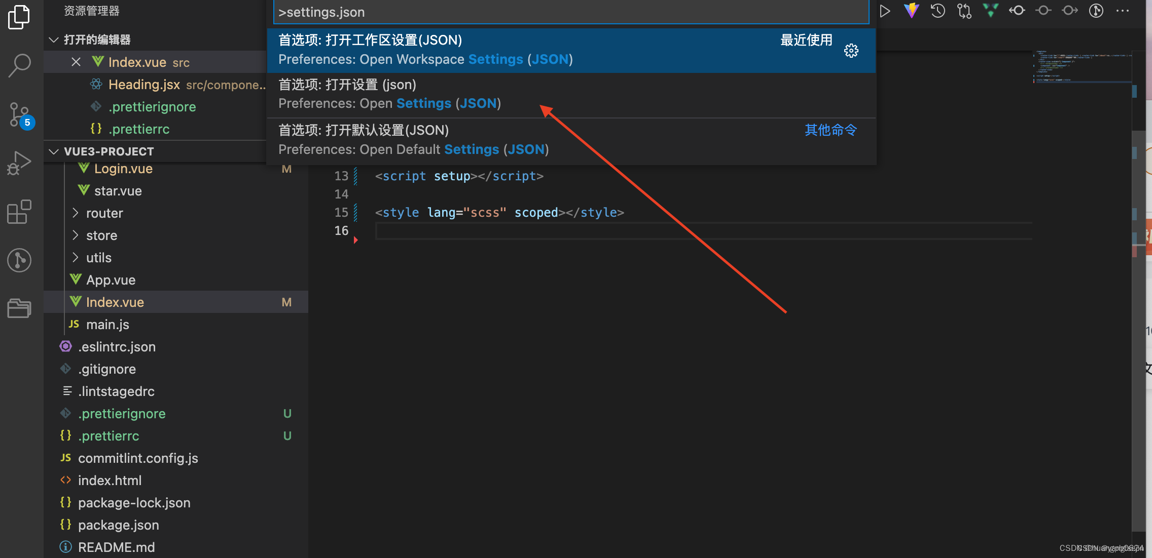Select .prettierrc in open editors list
The height and width of the screenshot is (558, 1152).
pyautogui.click(x=155, y=129)
